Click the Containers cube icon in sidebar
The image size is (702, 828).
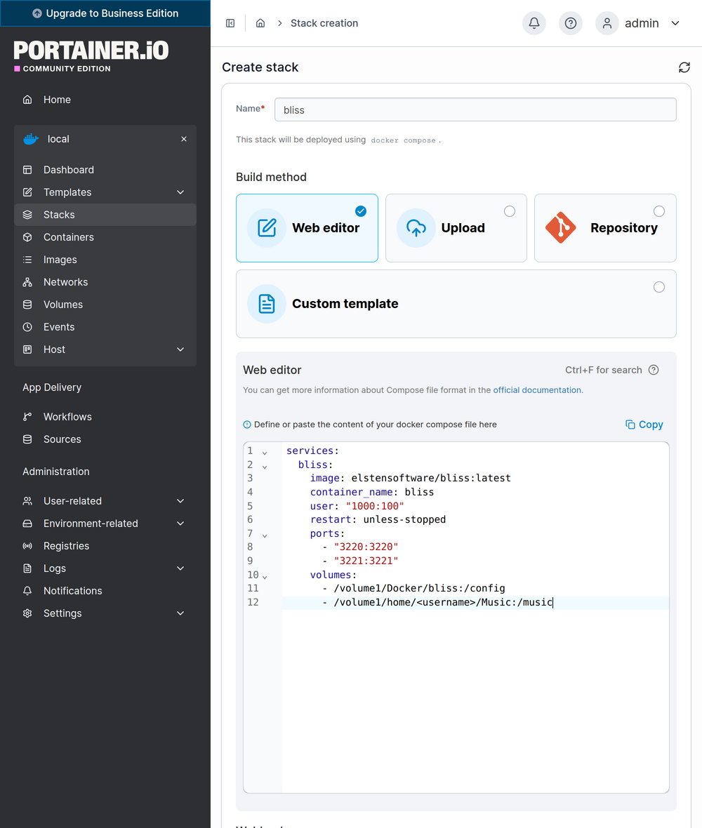click(27, 238)
